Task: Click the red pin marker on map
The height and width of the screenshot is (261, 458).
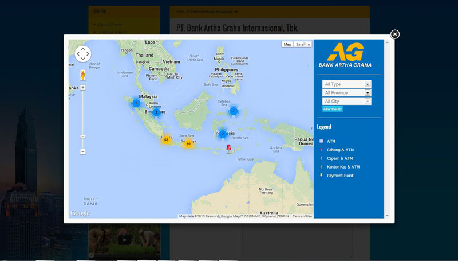Action: click(228, 148)
